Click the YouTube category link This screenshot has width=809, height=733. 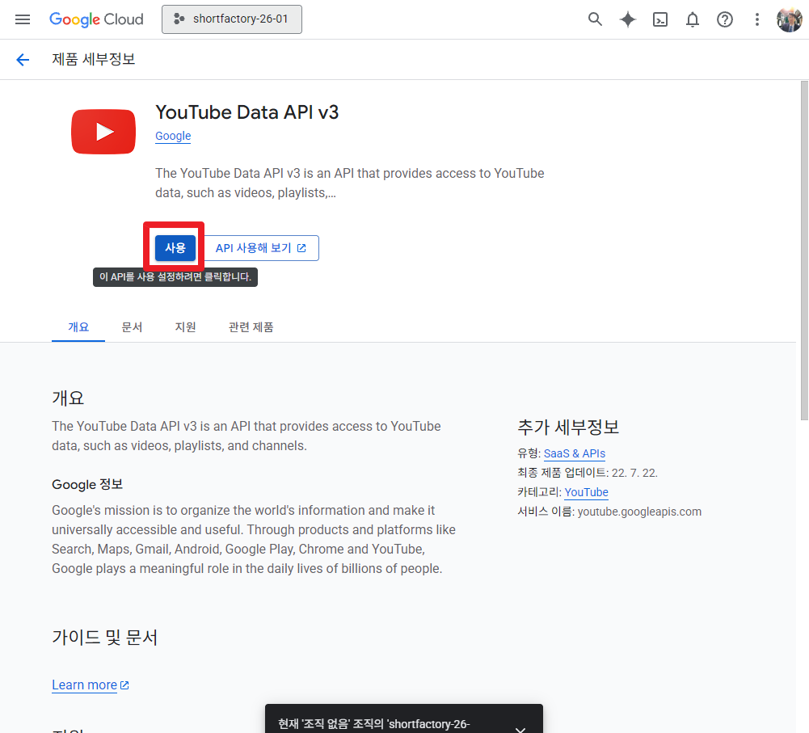pos(586,492)
